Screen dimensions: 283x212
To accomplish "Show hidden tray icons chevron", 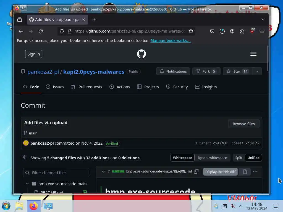I will (x=241, y=206).
